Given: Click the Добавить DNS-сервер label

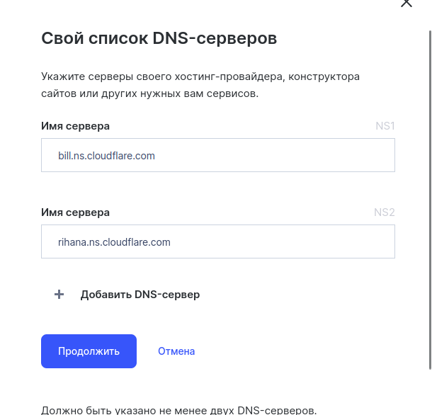Looking at the screenshot, I should tap(140, 295).
